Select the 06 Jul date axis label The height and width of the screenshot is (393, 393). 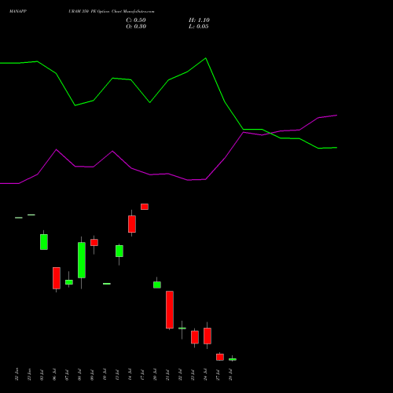pos(54,374)
